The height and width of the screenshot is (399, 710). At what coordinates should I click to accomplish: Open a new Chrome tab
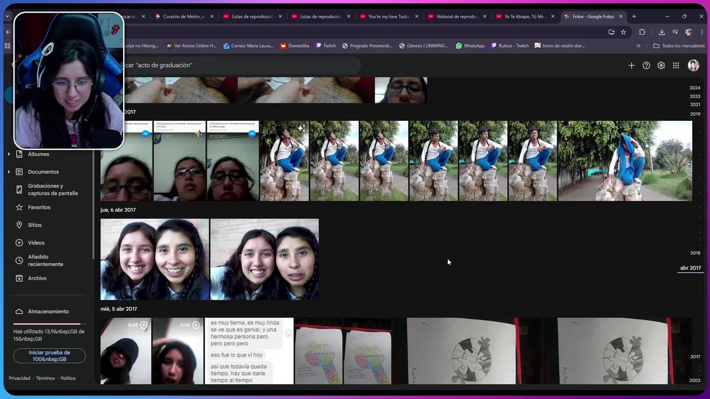click(x=634, y=17)
